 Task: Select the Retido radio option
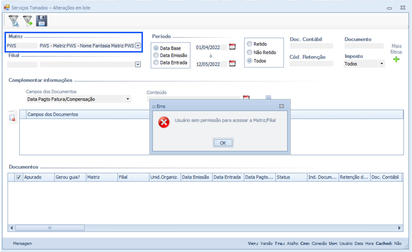250,44
